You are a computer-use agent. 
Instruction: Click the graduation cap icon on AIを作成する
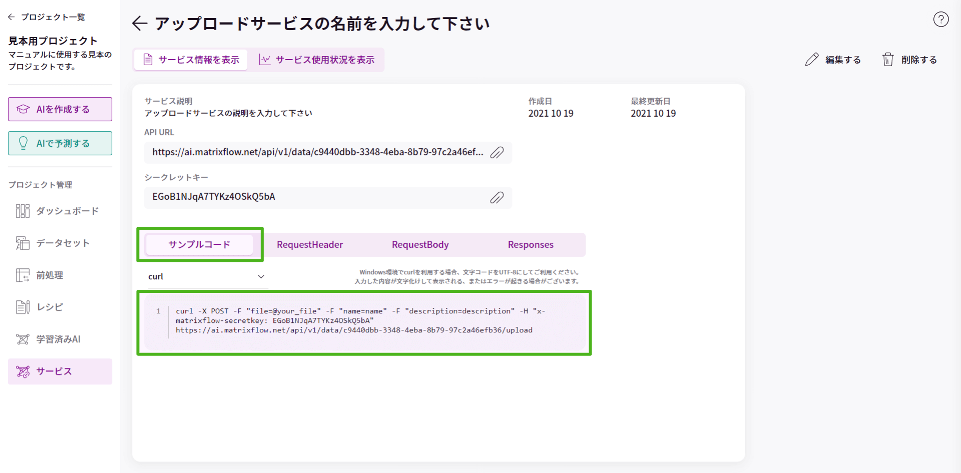23,109
